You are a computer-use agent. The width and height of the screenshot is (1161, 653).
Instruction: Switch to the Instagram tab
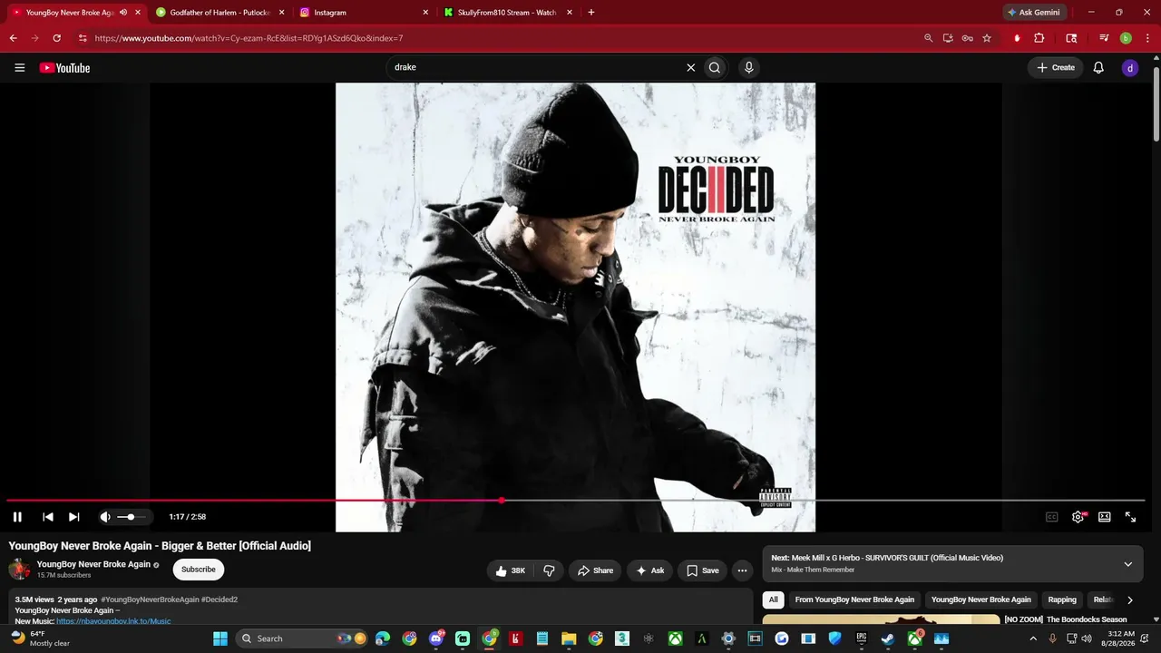(362, 13)
